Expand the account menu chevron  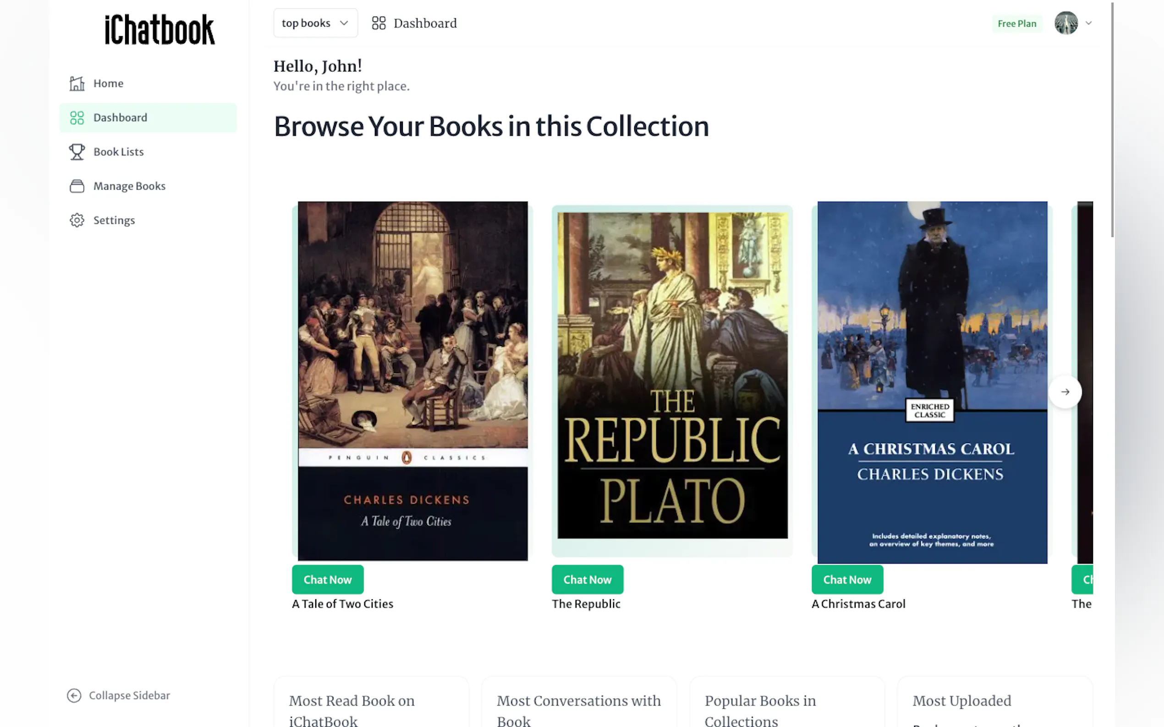(1088, 23)
